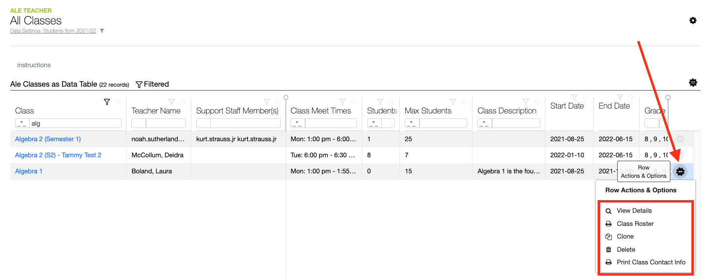Open the Algebra 1 class link
707x279 pixels.
click(x=29, y=171)
